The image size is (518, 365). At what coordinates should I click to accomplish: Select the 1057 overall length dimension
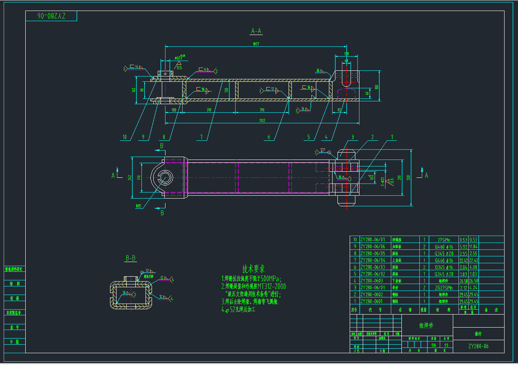pyautogui.click(x=256, y=44)
